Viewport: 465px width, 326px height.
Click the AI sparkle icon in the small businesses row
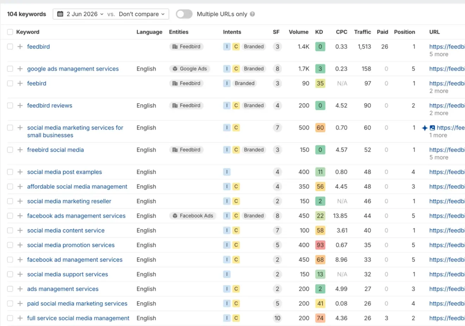click(x=425, y=128)
